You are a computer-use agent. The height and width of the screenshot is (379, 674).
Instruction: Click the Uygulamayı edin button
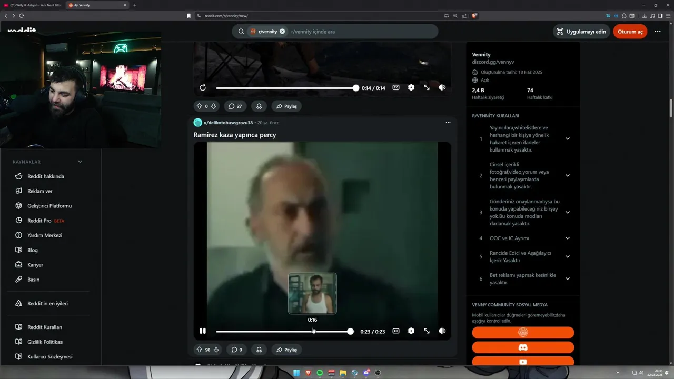pos(581,32)
